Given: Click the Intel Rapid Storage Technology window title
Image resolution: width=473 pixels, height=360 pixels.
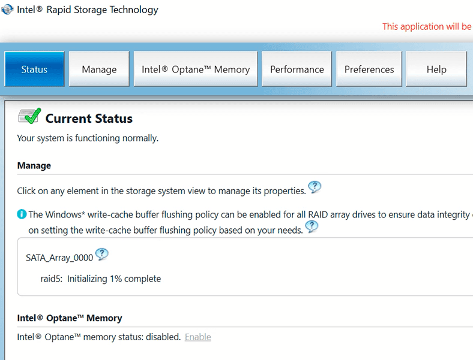Looking at the screenshot, I should (88, 10).
